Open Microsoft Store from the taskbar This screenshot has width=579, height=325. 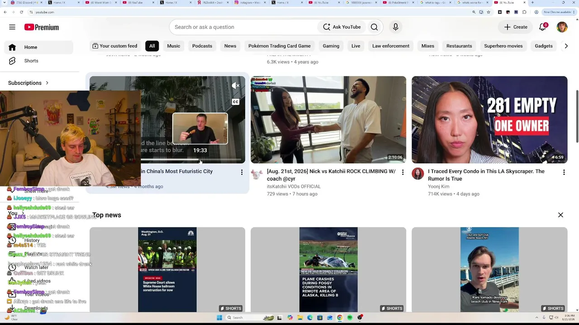click(x=320, y=318)
